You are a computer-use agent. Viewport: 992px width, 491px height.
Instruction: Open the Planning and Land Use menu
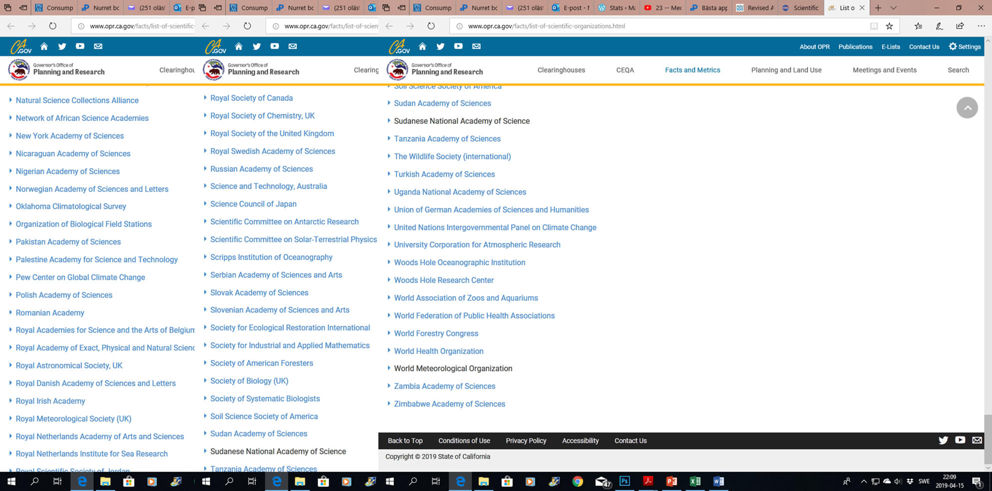pos(786,70)
